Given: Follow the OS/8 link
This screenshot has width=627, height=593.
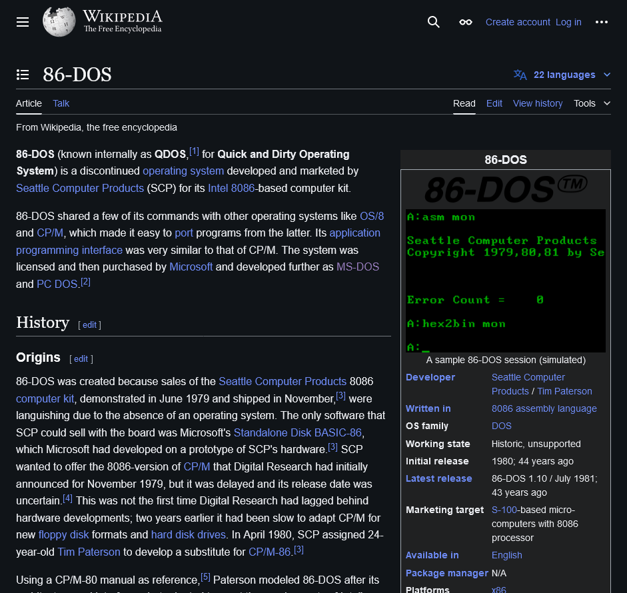Looking at the screenshot, I should 372,217.
